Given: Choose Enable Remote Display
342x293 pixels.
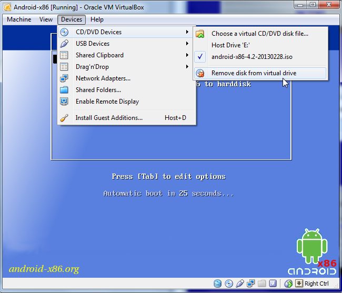Looking at the screenshot, I should click(x=126, y=102).
